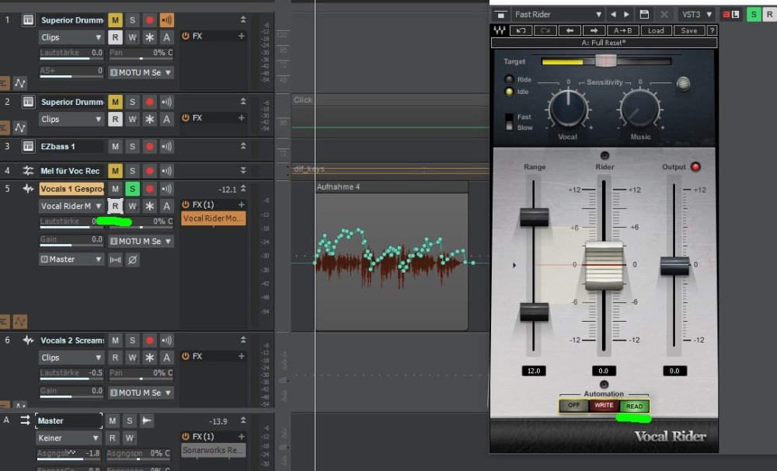
Task: Go to previous preset in plugin header
Action: point(614,14)
